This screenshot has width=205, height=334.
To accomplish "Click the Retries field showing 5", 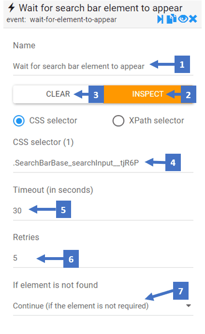I will [x=103, y=258].
